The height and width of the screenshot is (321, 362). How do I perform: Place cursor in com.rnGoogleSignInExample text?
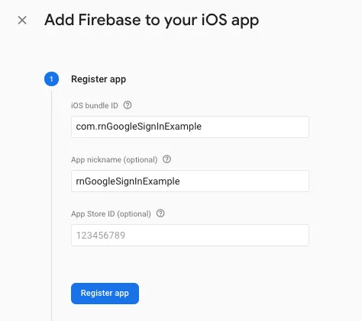[139, 127]
